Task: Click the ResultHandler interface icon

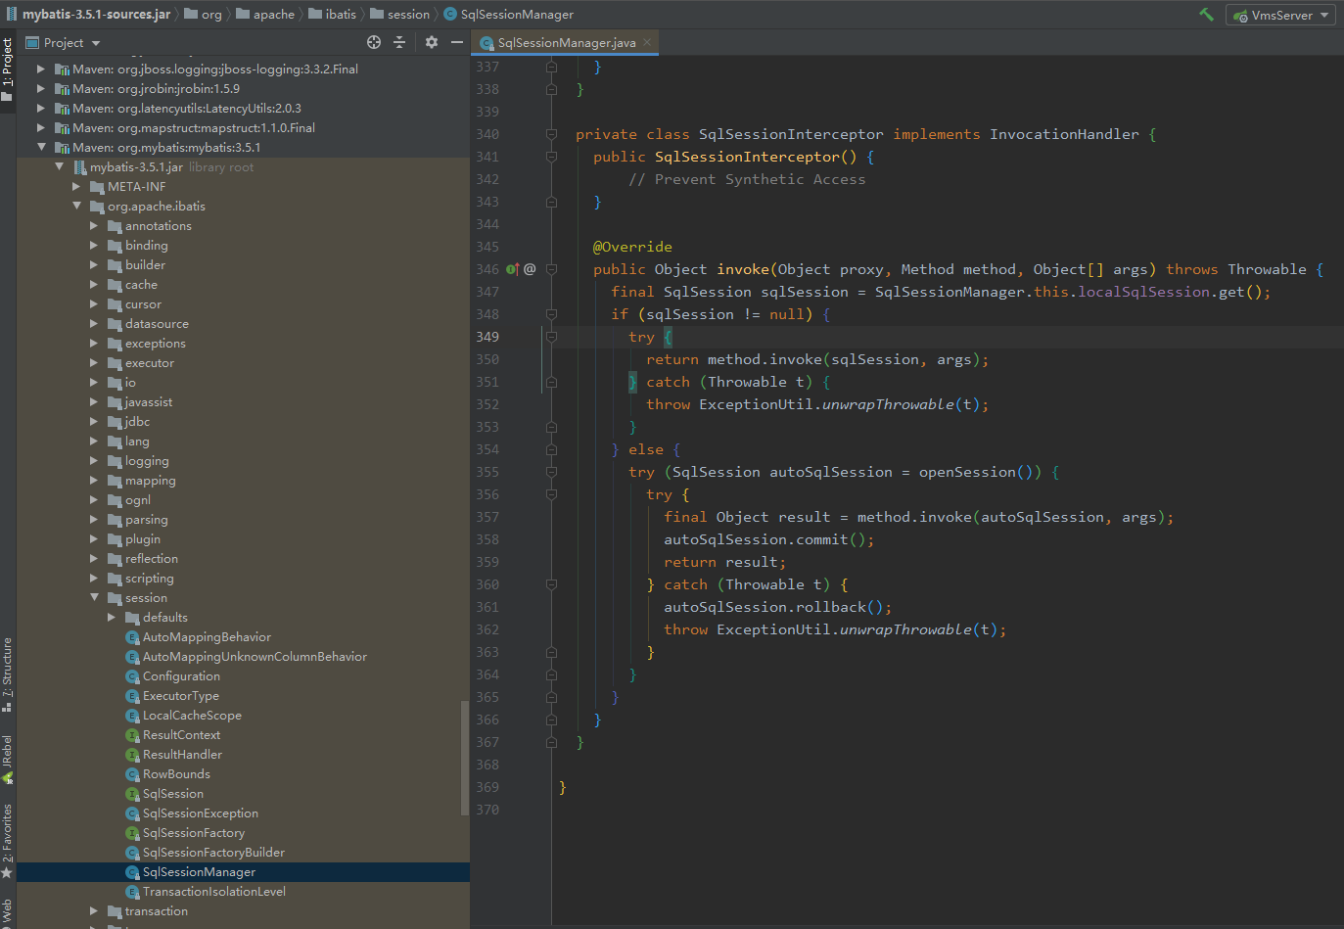Action: (x=133, y=755)
